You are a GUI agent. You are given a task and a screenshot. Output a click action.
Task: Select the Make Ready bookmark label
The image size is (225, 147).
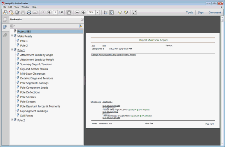(25, 36)
